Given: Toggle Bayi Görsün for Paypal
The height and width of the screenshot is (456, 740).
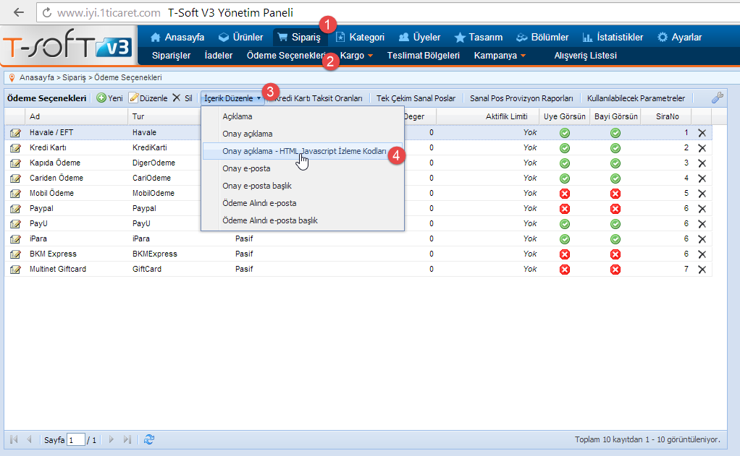Looking at the screenshot, I should click(x=615, y=209).
